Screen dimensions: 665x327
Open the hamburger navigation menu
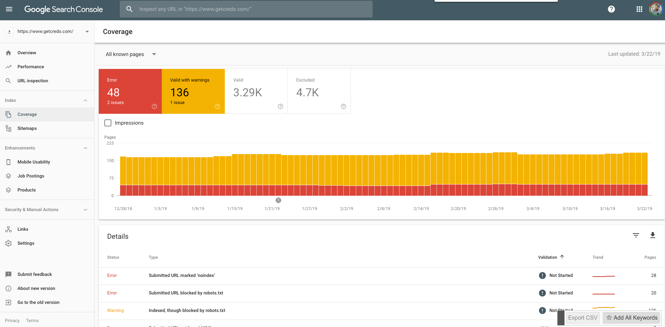(x=9, y=9)
